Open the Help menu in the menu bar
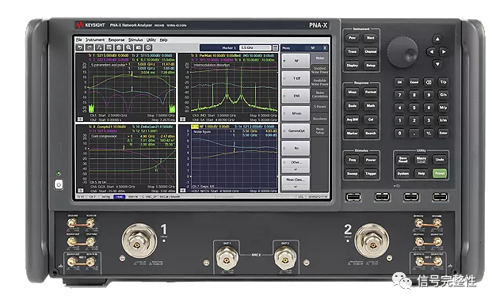 pyautogui.click(x=163, y=40)
